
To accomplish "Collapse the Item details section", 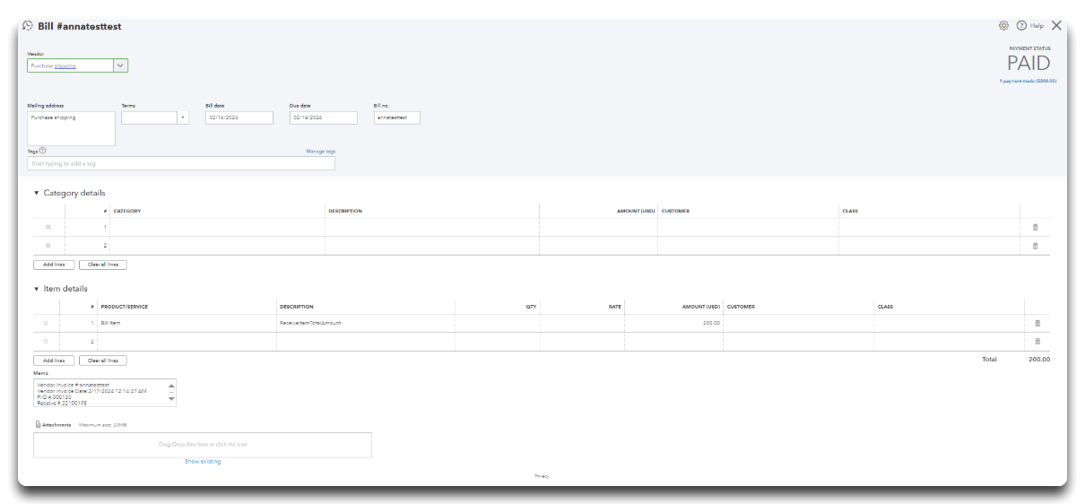I will pos(37,289).
